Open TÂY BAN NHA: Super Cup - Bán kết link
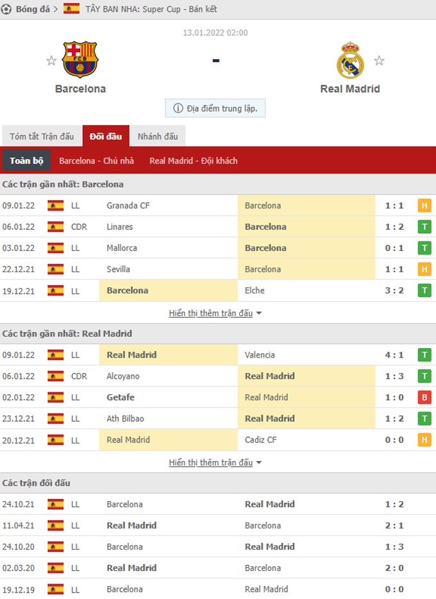 point(151,9)
